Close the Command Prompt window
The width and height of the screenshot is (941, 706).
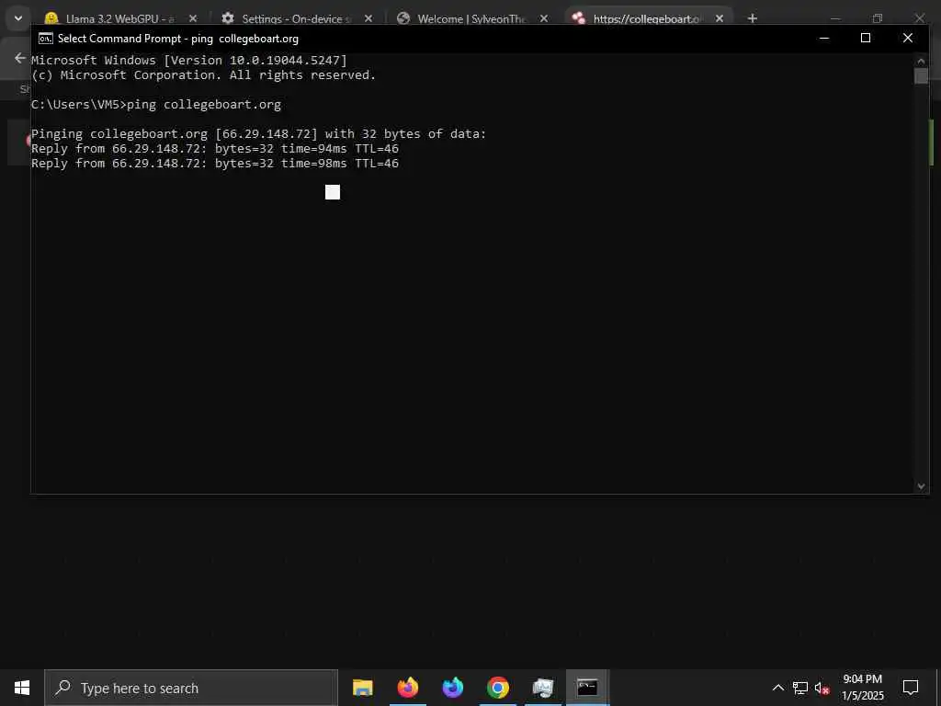click(x=907, y=38)
